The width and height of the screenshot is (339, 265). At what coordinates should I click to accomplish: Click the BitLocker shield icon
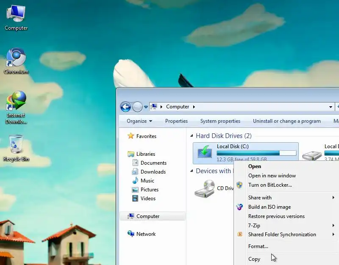[239, 185]
